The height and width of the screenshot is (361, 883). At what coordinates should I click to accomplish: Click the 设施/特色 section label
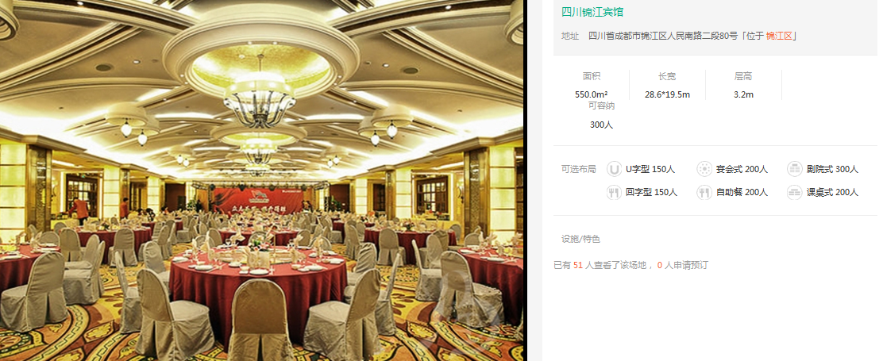click(x=580, y=239)
